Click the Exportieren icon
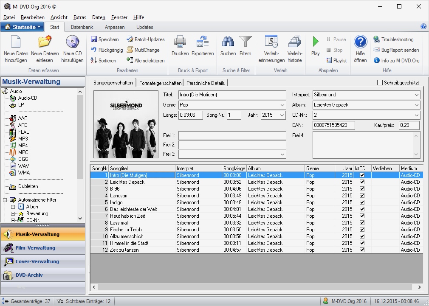 click(203, 42)
